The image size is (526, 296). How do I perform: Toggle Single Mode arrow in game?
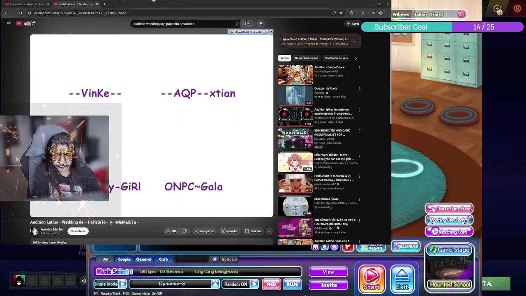pyautogui.click(x=122, y=284)
